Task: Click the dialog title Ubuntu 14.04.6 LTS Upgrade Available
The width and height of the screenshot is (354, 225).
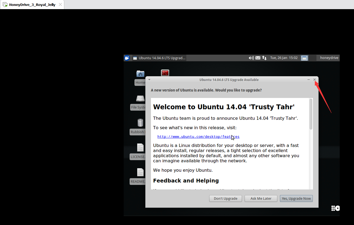Action: coord(229,80)
